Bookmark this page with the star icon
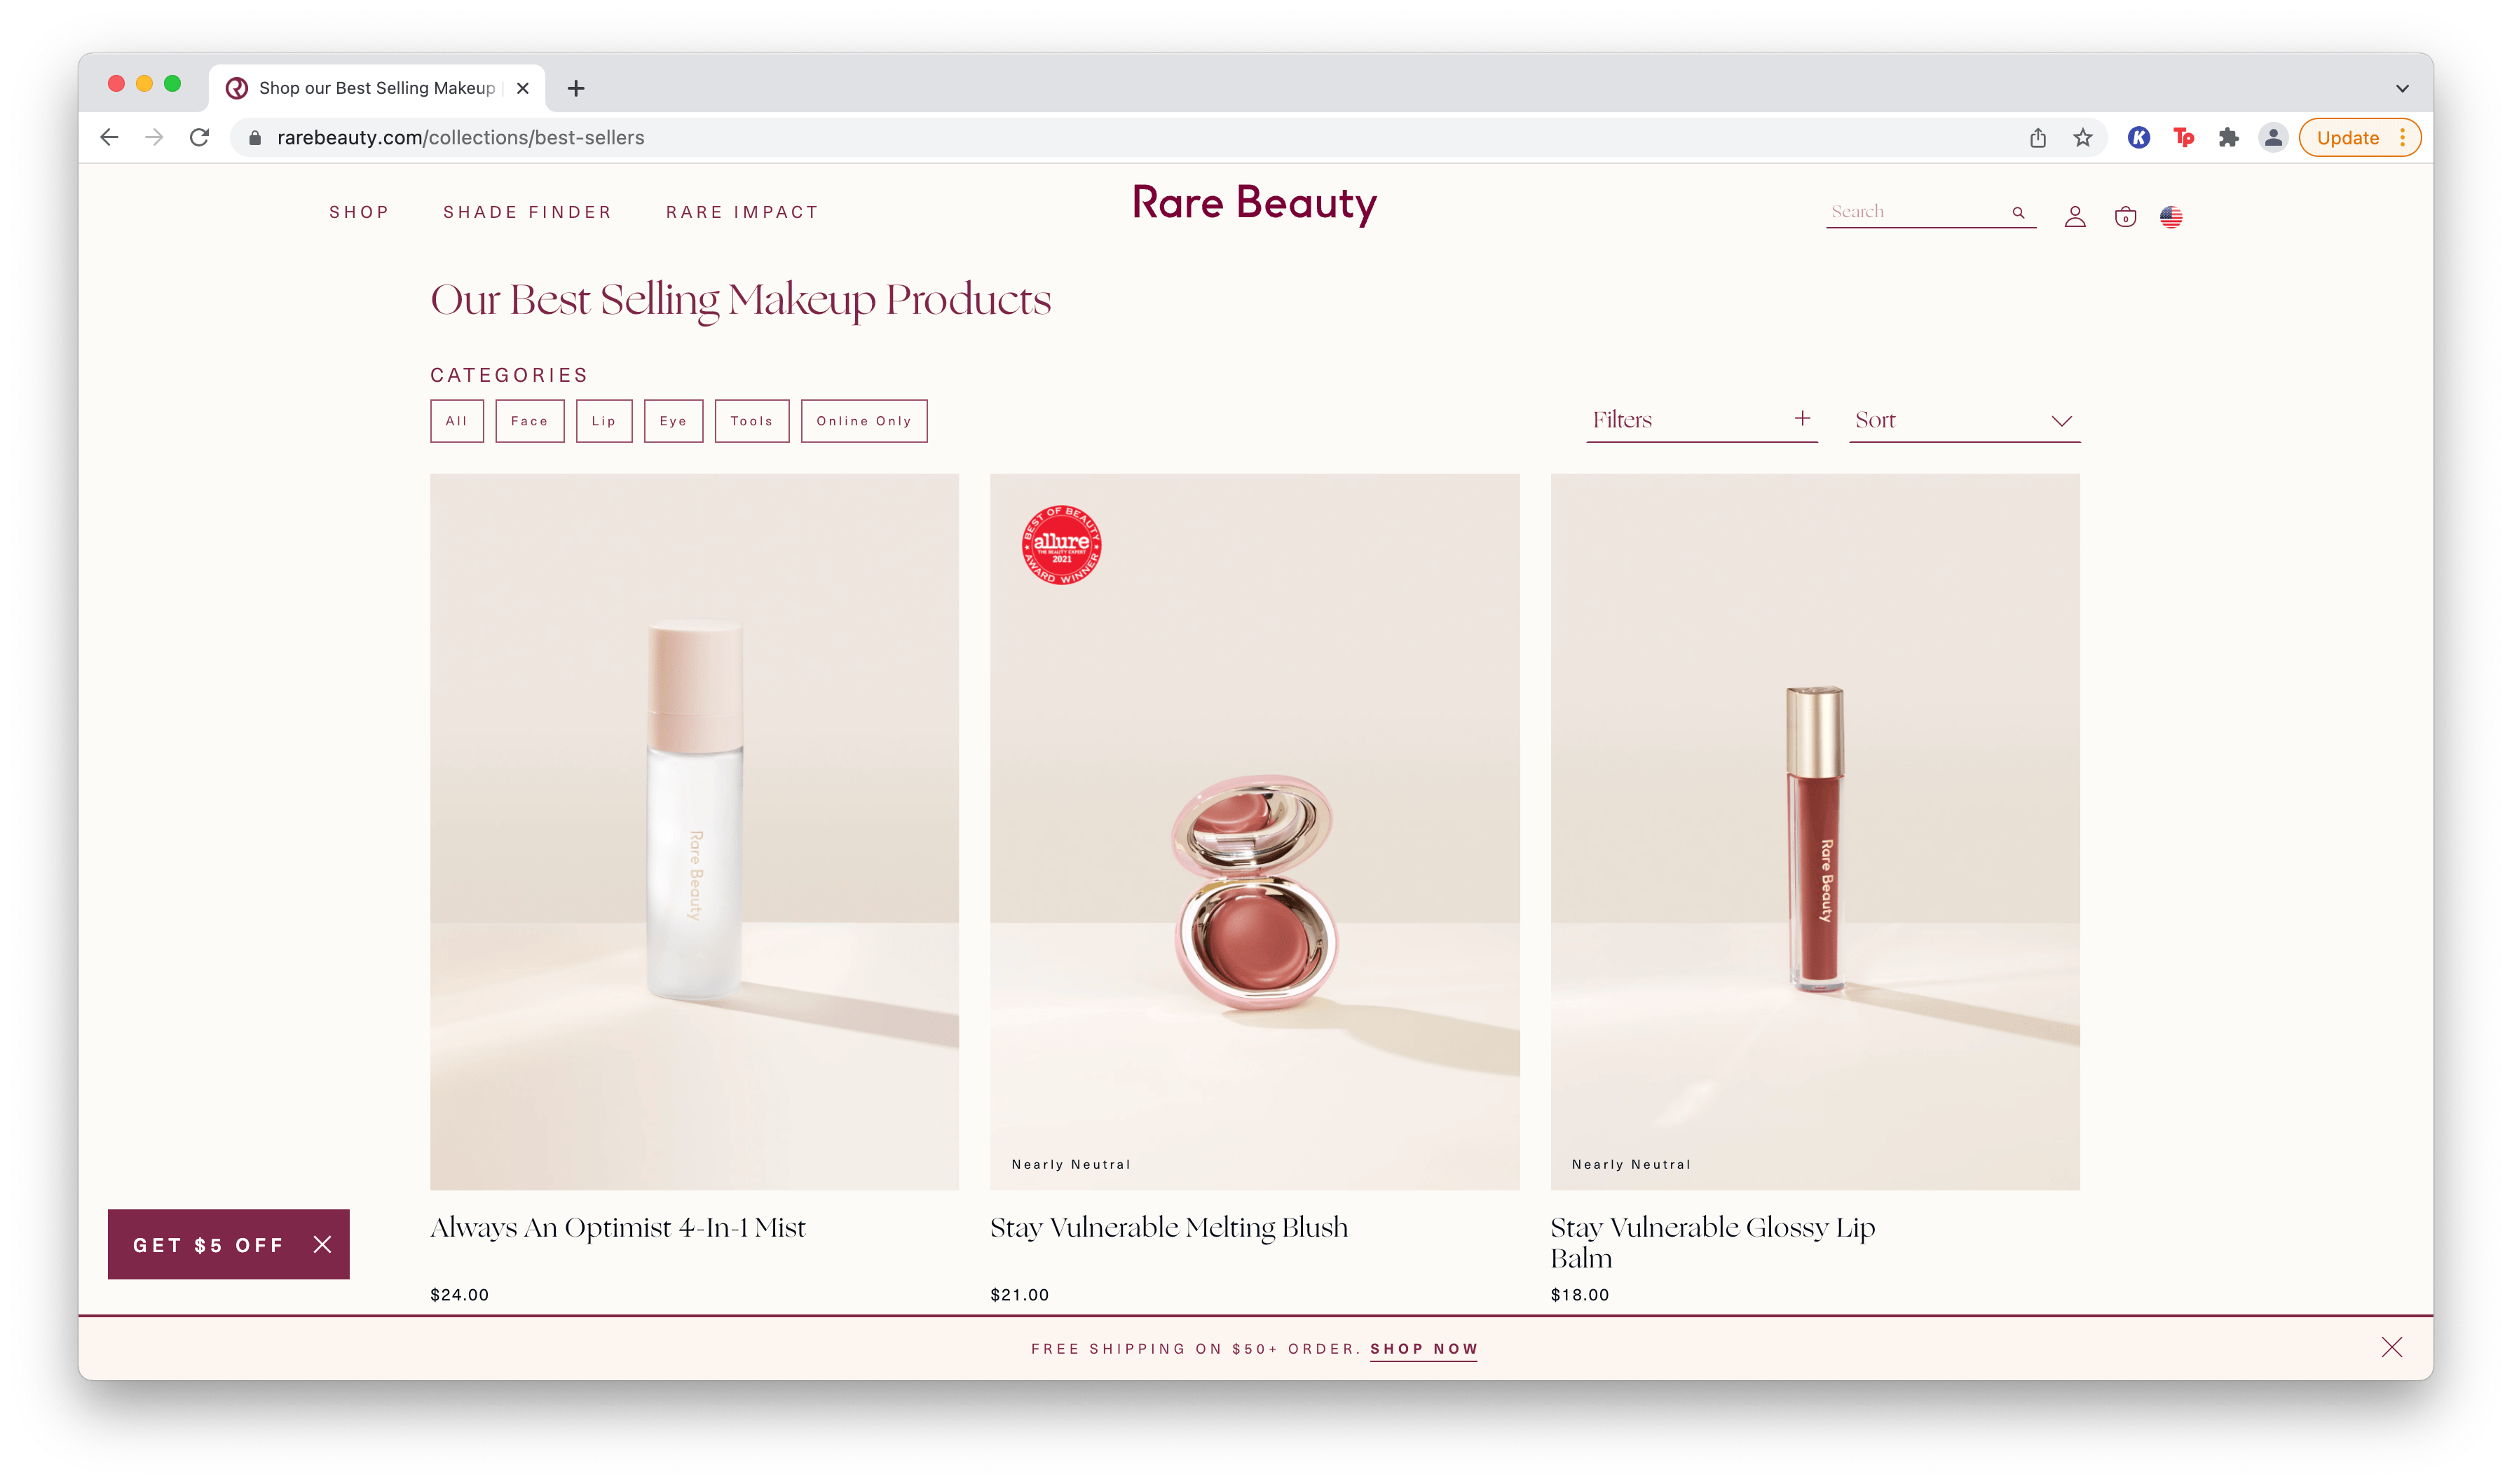2512x1484 pixels. tap(2082, 138)
